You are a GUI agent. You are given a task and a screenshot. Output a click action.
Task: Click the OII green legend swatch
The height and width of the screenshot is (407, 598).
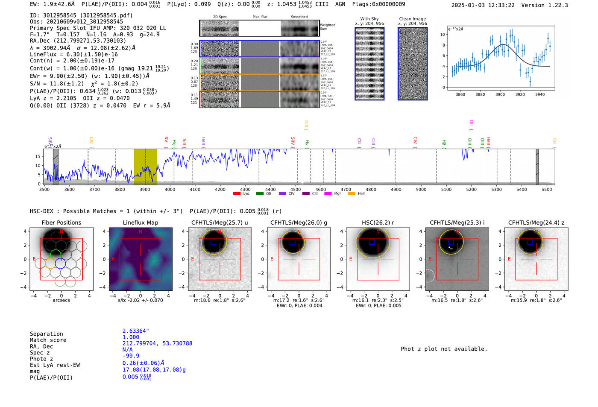(260, 194)
